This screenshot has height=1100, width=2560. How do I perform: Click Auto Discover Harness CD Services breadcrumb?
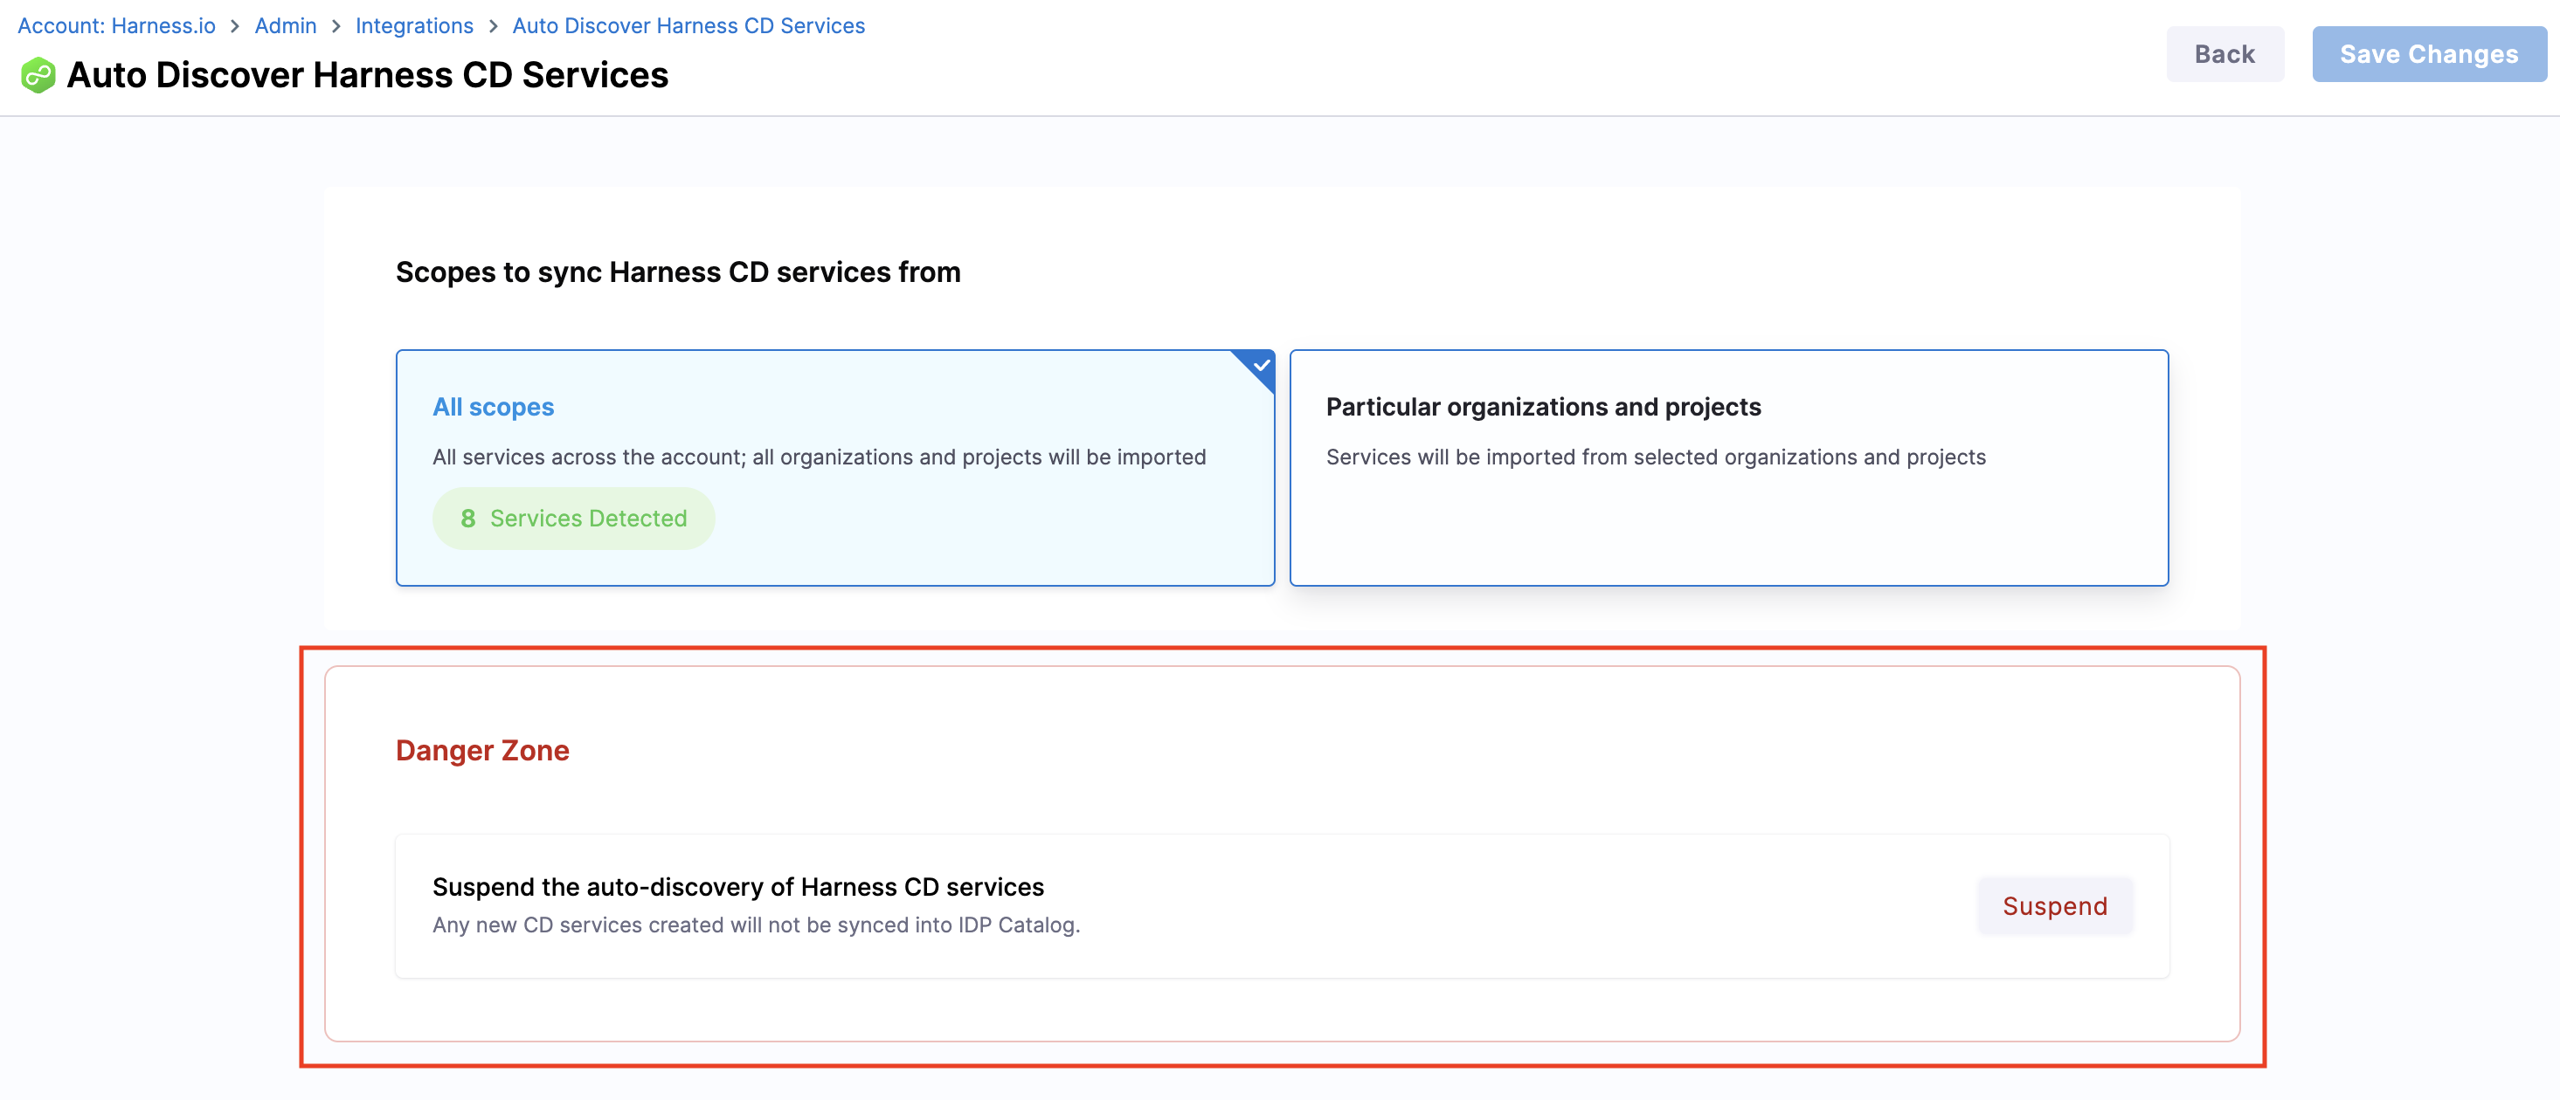tap(688, 26)
